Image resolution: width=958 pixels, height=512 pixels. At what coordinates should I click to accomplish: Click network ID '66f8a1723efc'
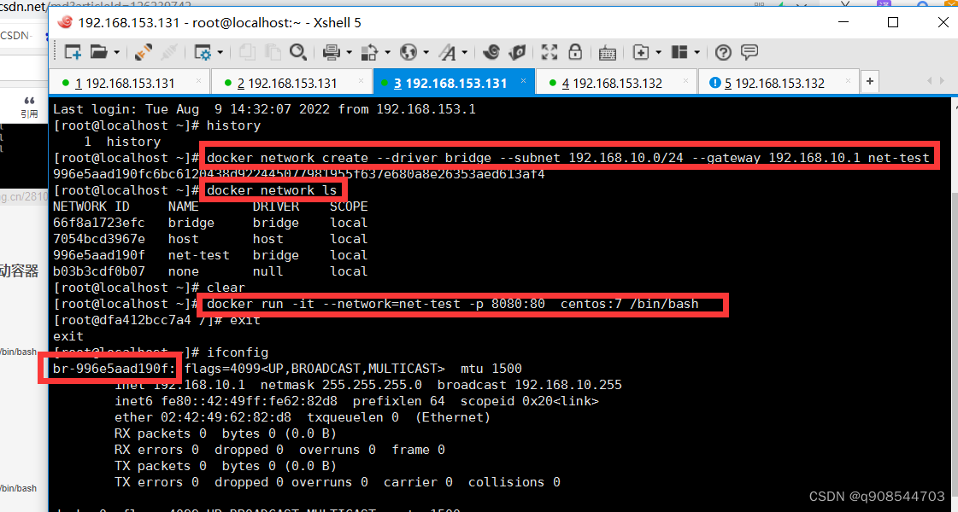tap(99, 223)
